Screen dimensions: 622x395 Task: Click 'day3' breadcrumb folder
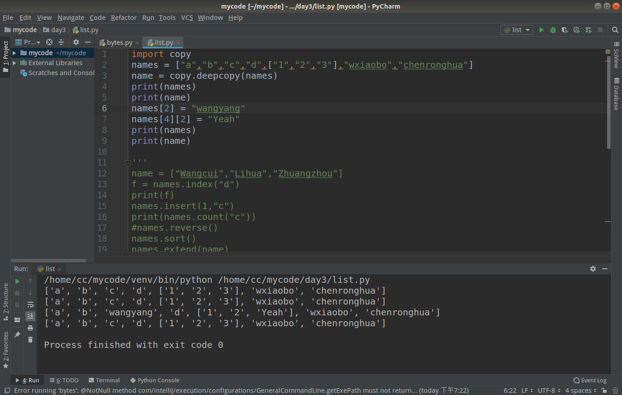(x=55, y=30)
